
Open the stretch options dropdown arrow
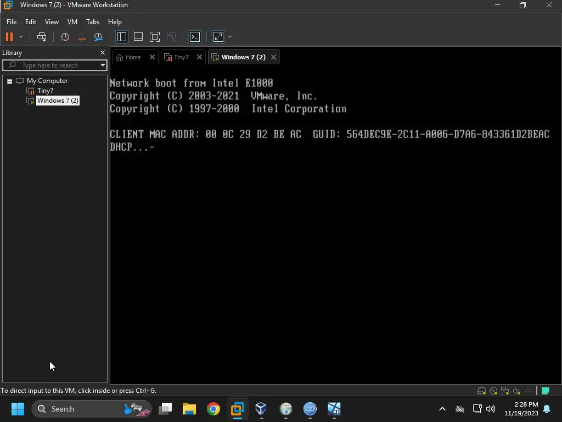pyautogui.click(x=230, y=37)
